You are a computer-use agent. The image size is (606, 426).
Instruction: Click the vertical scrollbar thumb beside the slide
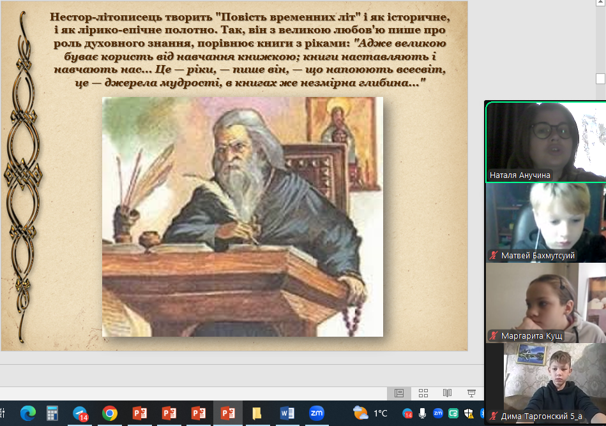tap(601, 78)
